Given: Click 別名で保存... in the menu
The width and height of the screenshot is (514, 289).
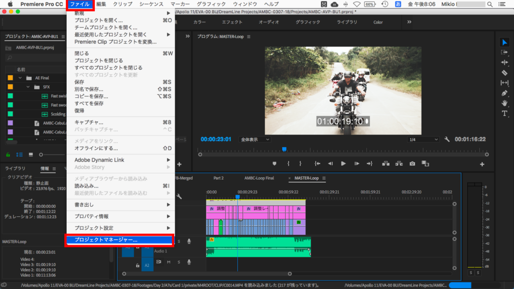Looking at the screenshot, I should [89, 89].
